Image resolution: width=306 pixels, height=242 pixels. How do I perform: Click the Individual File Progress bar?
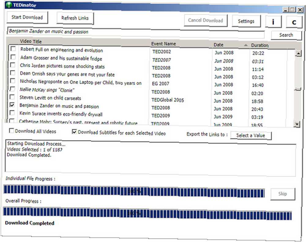click(134, 191)
